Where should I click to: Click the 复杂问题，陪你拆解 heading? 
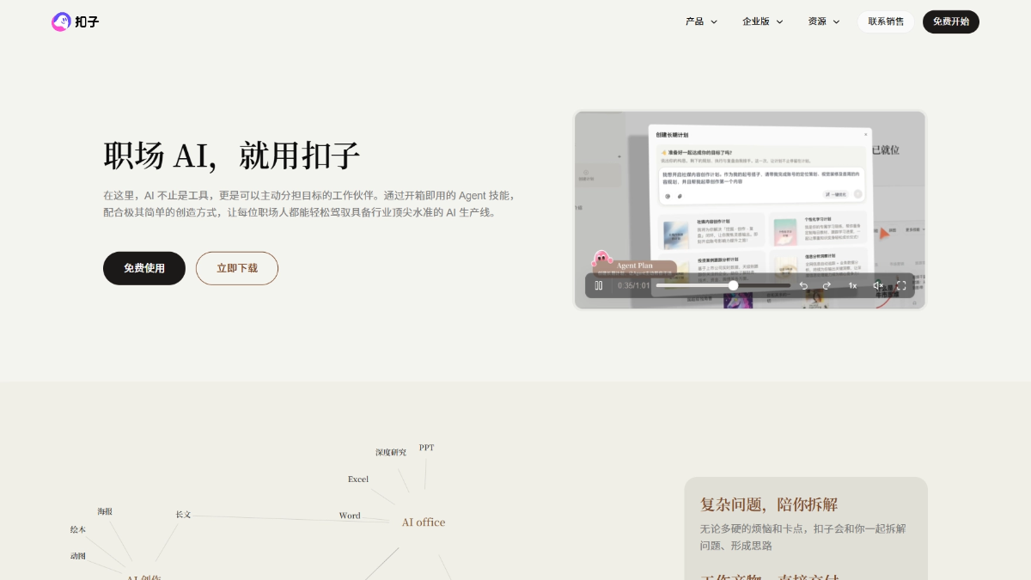coord(768,504)
